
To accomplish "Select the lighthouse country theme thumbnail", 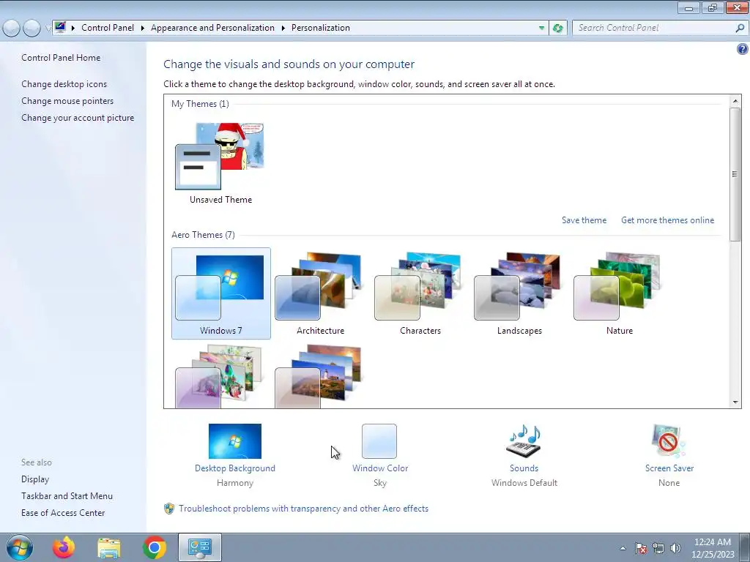I will click(x=318, y=376).
